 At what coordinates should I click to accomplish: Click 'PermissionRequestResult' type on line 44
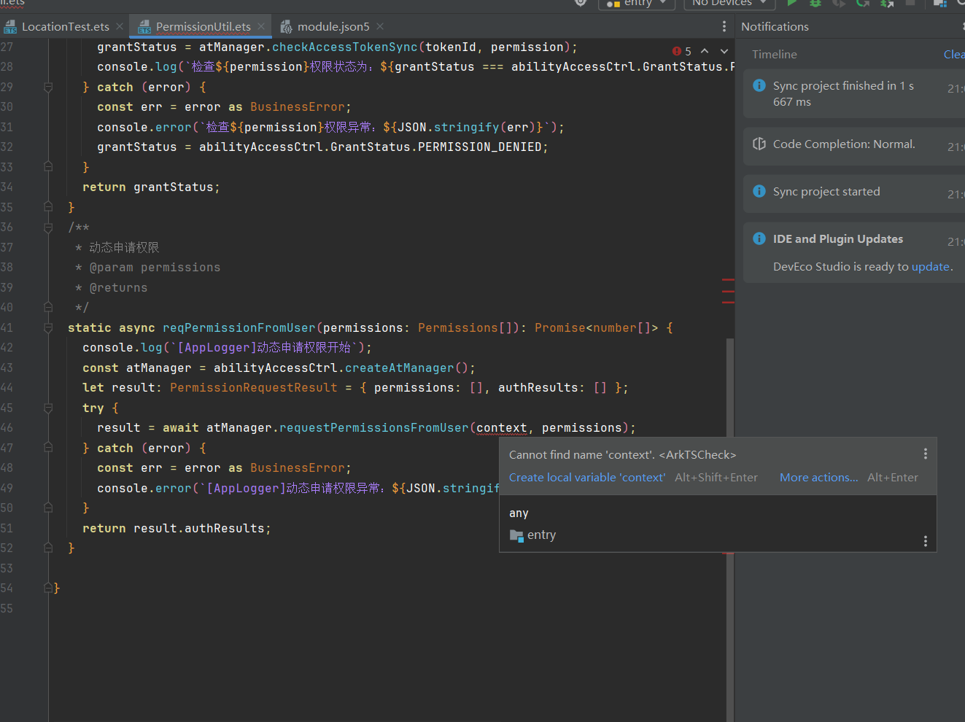pyautogui.click(x=254, y=388)
